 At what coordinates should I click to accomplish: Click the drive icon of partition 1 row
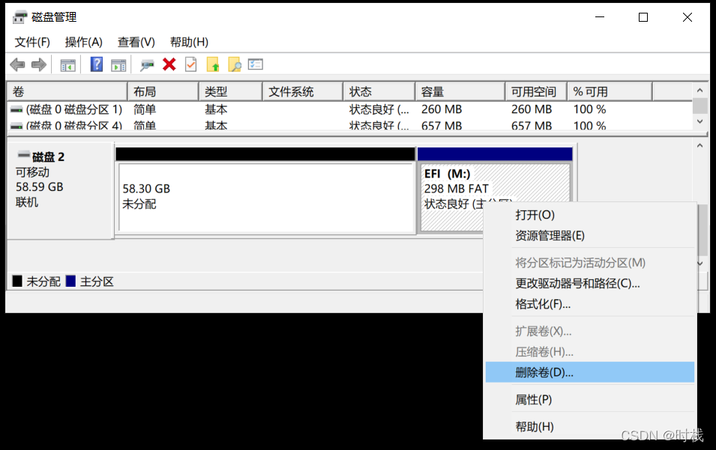[x=16, y=110]
